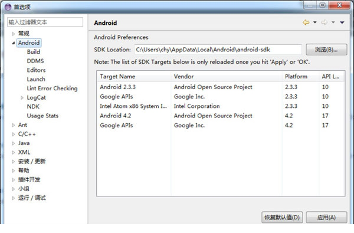Collapse the Android tree node
Image resolution: width=354 pixels, height=233 pixels.
click(14, 43)
